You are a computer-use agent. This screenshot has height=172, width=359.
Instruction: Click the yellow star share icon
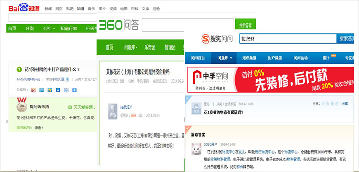(x=50, y=90)
